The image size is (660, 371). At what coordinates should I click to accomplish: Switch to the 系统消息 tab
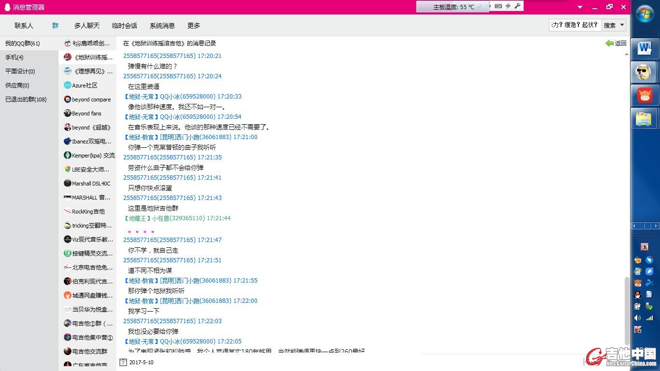162,26
